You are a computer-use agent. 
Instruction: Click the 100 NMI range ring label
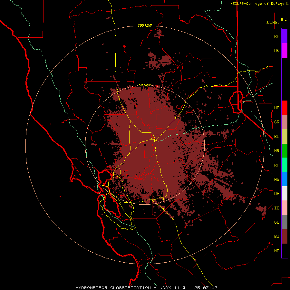tap(145, 25)
